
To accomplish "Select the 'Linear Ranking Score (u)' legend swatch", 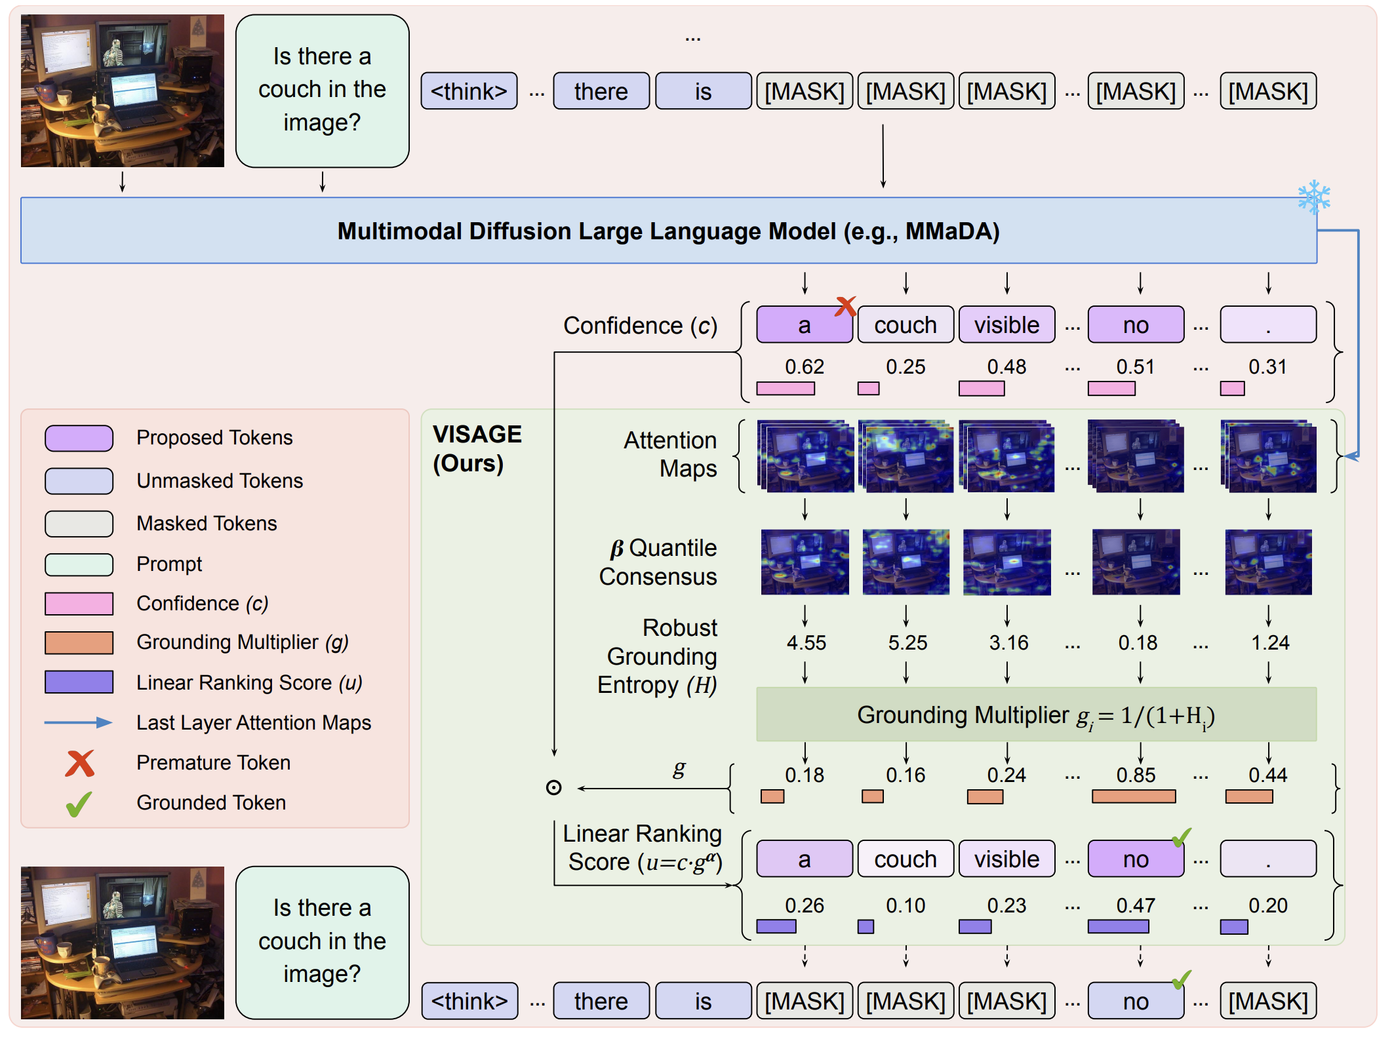I will [79, 682].
